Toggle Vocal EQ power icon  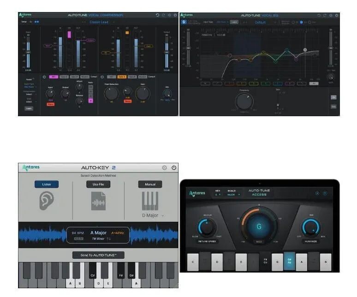337,16
